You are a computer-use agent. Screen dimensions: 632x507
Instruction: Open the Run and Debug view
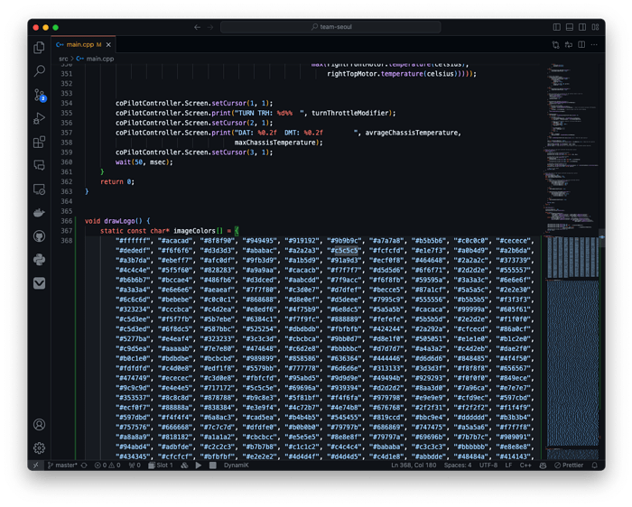[x=39, y=118]
